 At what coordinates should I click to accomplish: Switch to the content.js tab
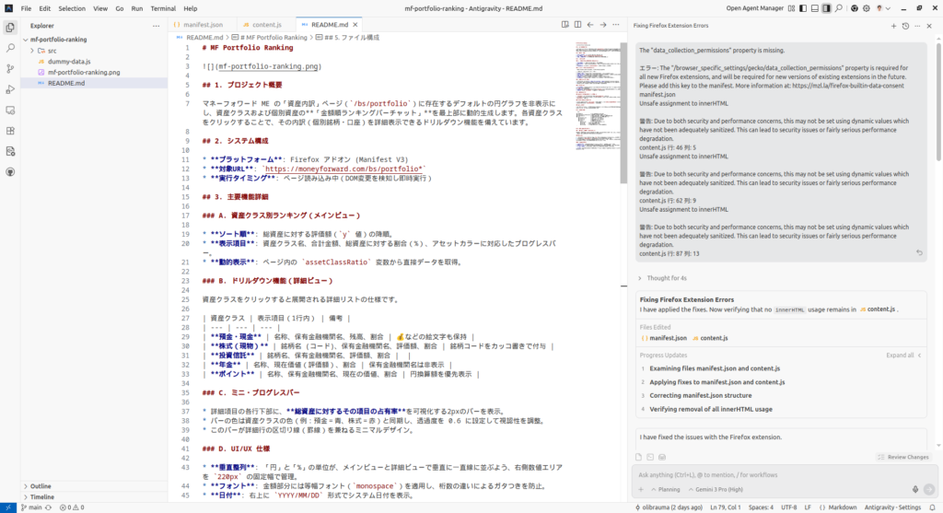click(266, 25)
